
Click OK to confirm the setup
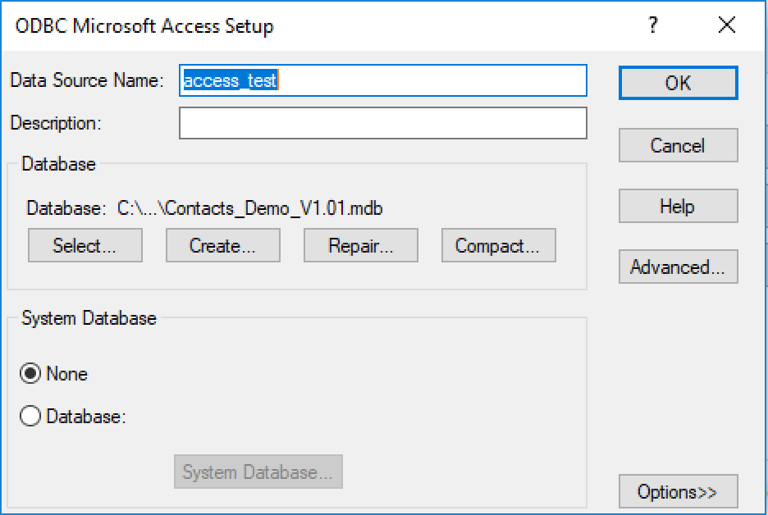679,83
